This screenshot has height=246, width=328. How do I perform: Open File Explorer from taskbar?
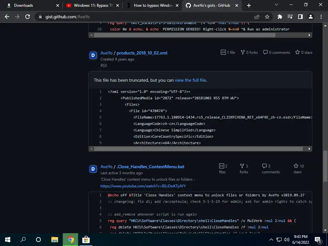tap(54, 240)
